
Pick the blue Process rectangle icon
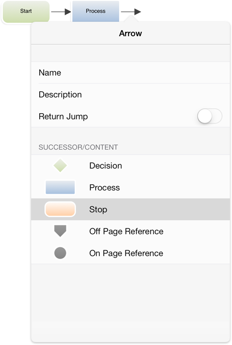point(60,187)
